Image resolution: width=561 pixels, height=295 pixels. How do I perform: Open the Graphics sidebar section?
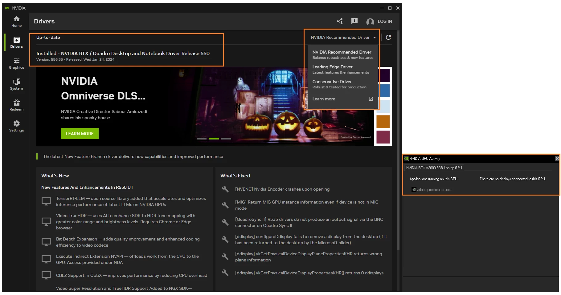16,63
